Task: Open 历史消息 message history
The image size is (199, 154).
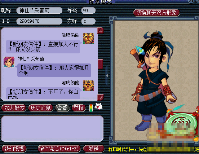Action: pos(41,108)
